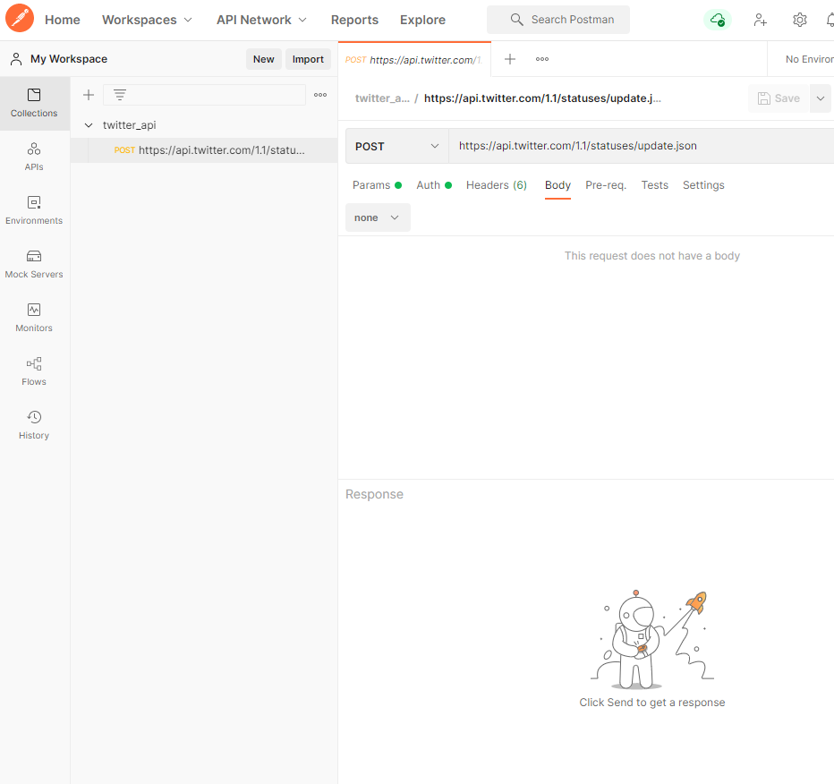834x784 pixels.
Task: Switch to the Headers (6) tab
Action: [x=497, y=185]
